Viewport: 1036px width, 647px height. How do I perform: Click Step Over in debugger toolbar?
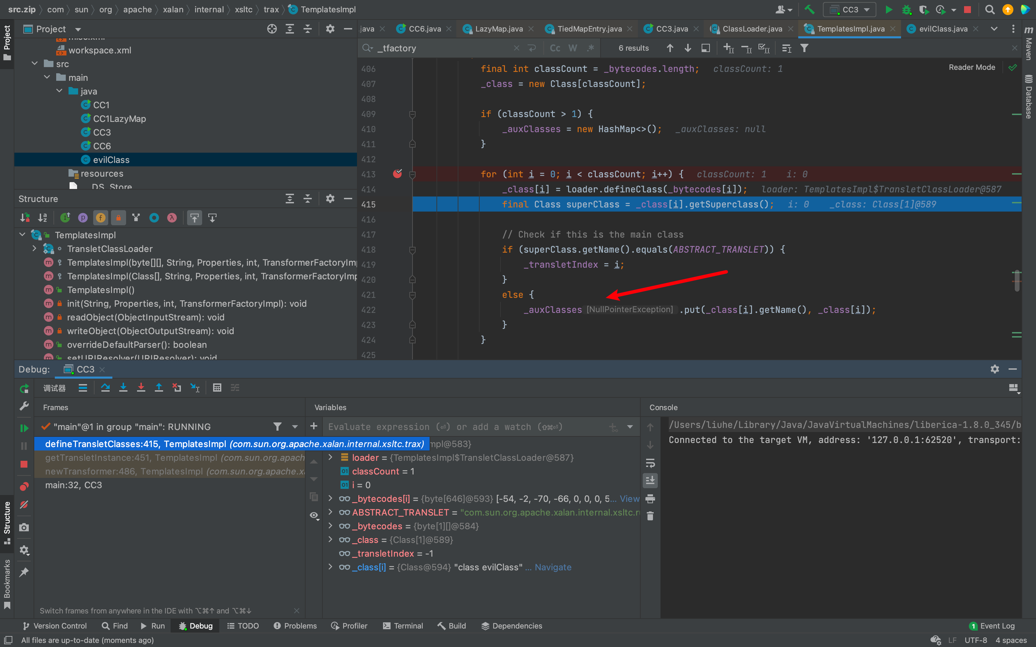[x=105, y=388]
